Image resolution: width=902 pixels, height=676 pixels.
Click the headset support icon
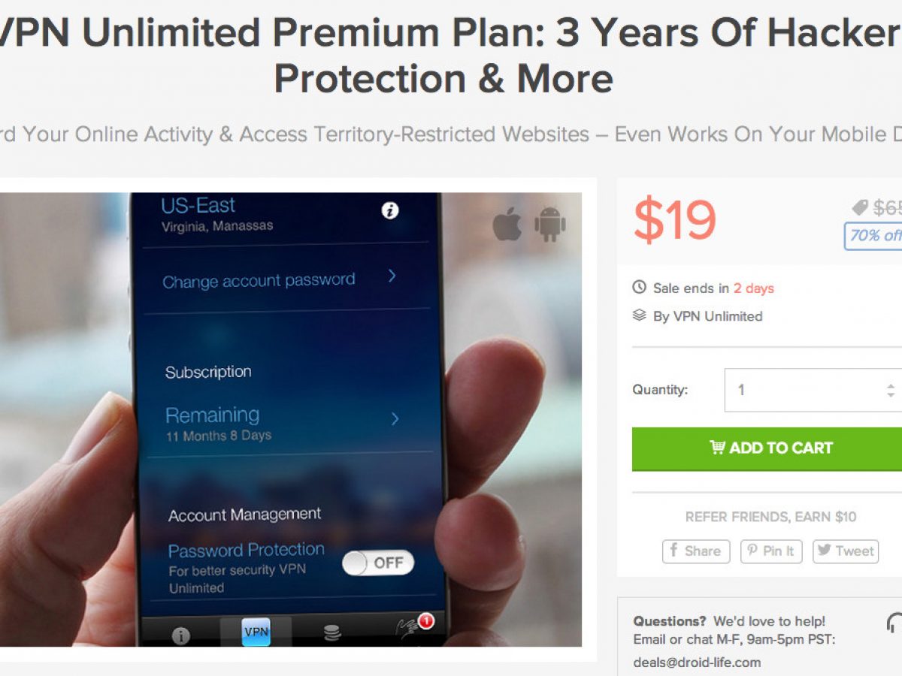click(894, 623)
